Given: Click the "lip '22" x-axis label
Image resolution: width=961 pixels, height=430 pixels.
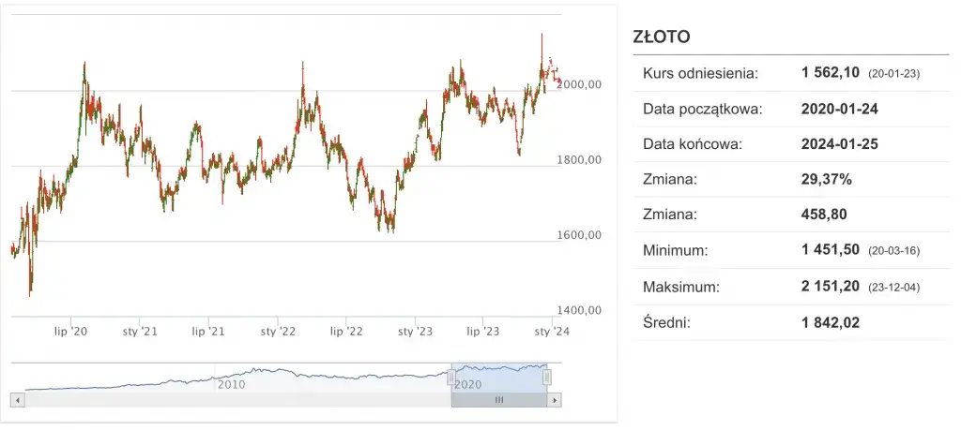Looking at the screenshot, I should tap(346, 331).
